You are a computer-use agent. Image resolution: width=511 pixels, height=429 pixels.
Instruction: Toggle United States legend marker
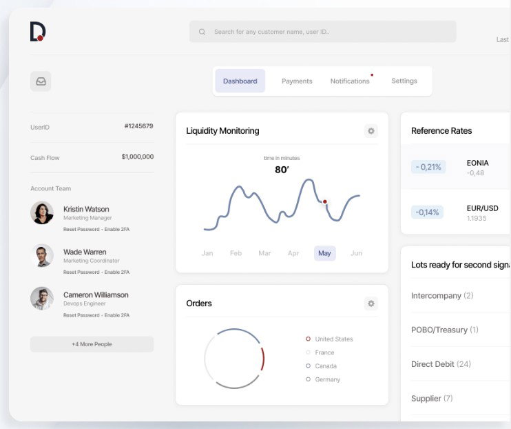click(308, 339)
